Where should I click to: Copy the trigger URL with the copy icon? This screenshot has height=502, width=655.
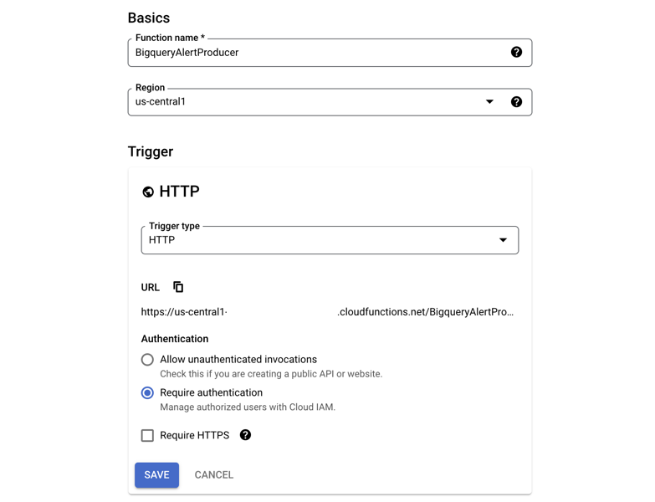click(178, 287)
